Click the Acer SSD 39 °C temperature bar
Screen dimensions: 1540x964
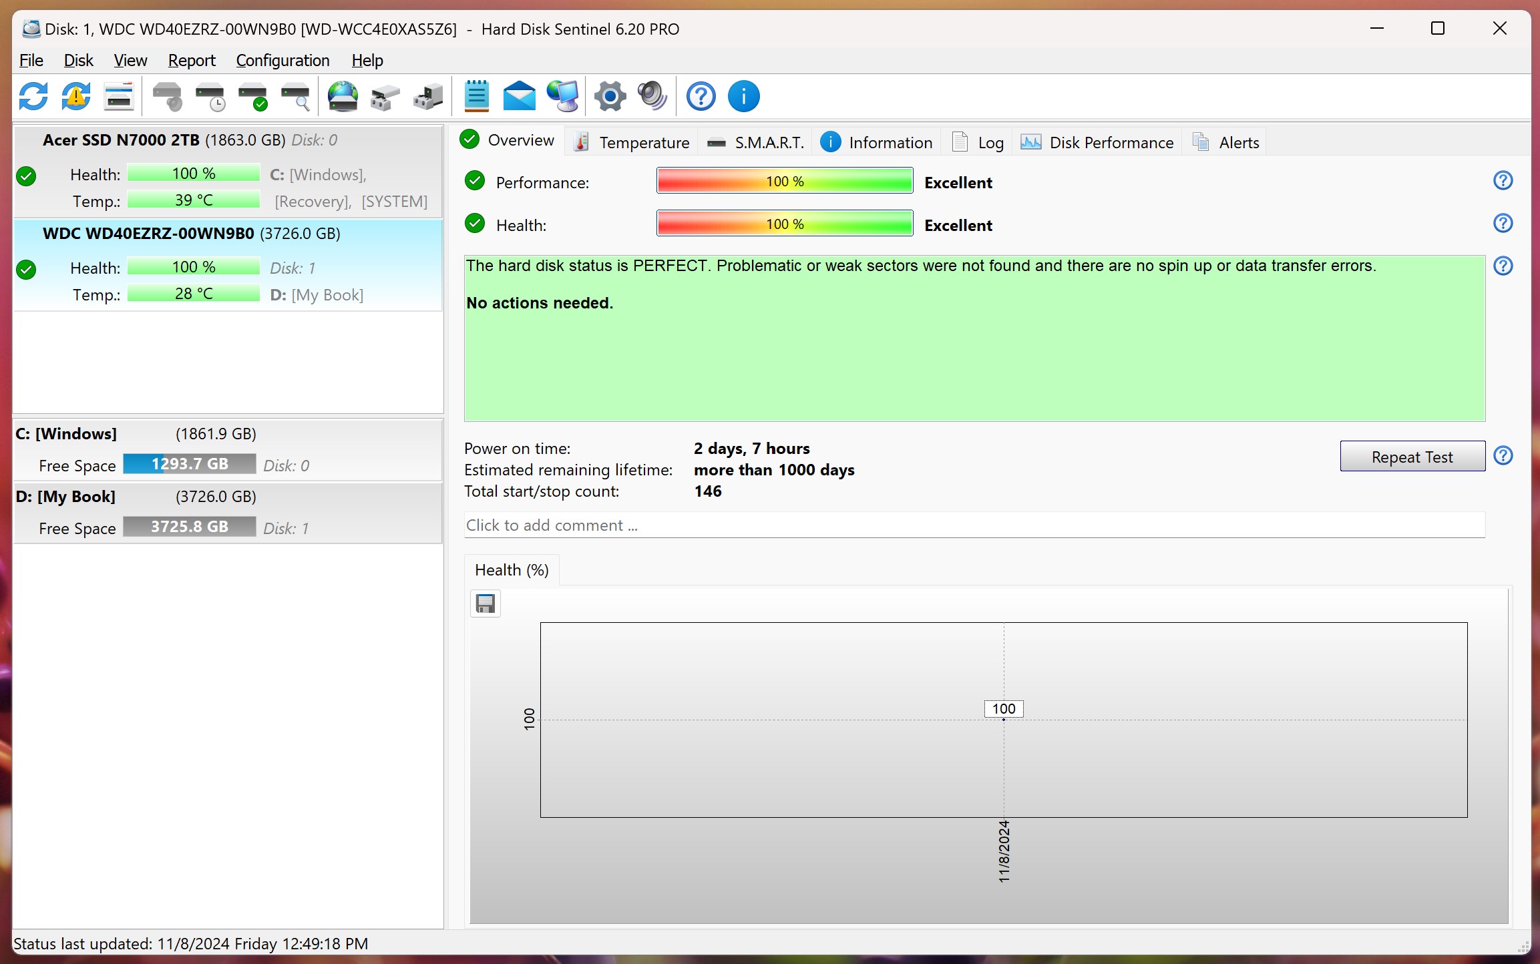[194, 200]
